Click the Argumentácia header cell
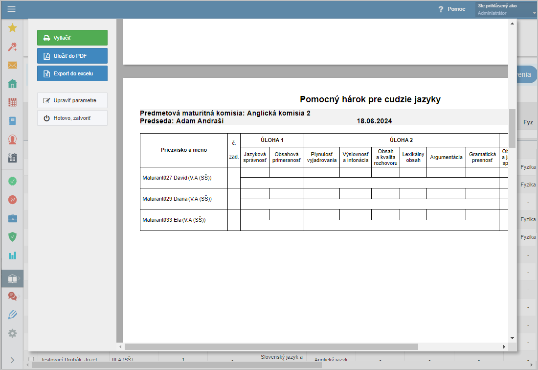Image resolution: width=538 pixels, height=370 pixels. [447, 157]
